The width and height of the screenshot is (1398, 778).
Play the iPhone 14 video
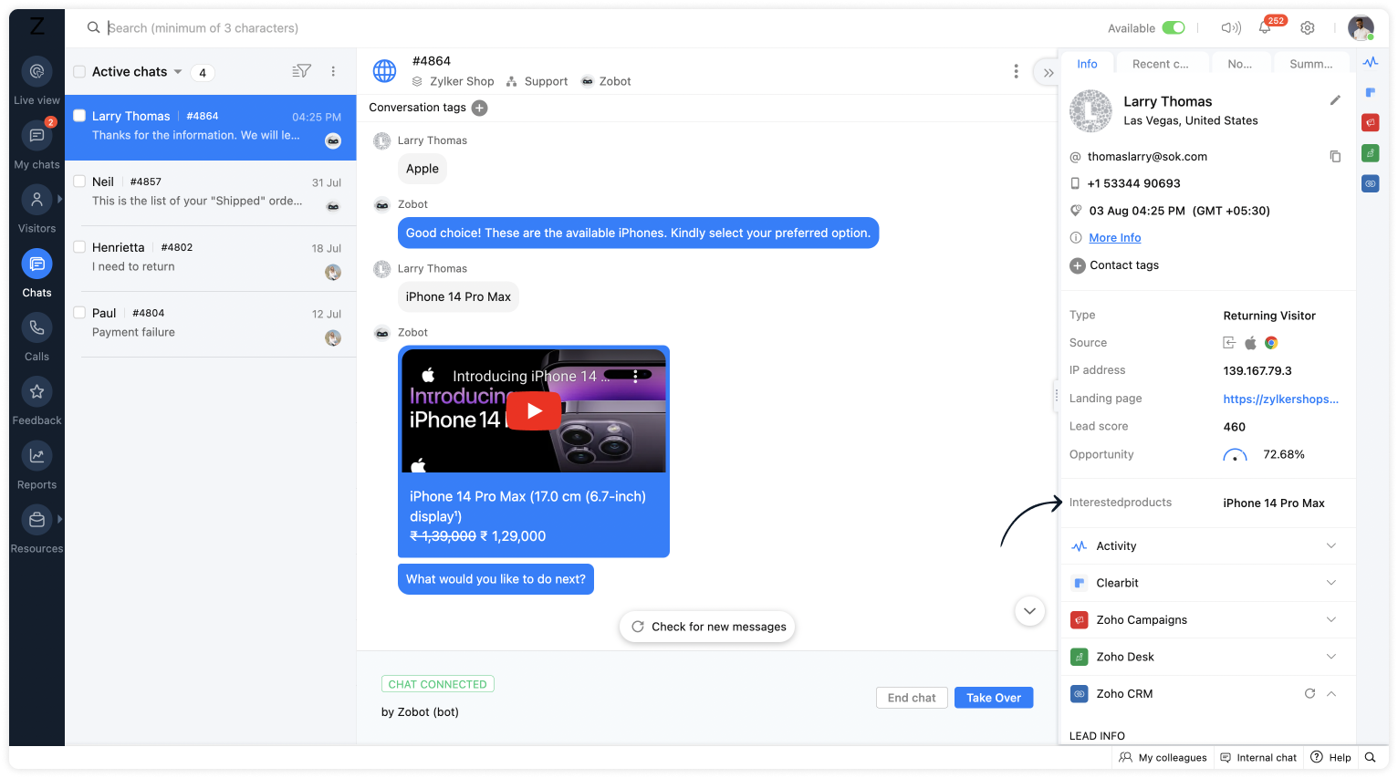point(534,410)
